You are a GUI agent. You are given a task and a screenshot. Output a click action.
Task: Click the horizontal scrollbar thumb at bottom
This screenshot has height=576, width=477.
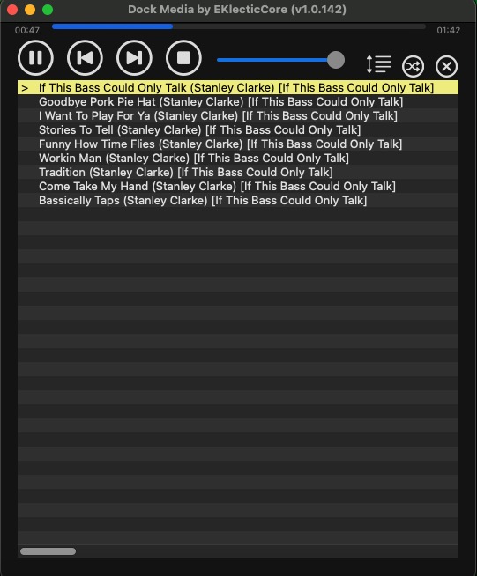tap(48, 551)
